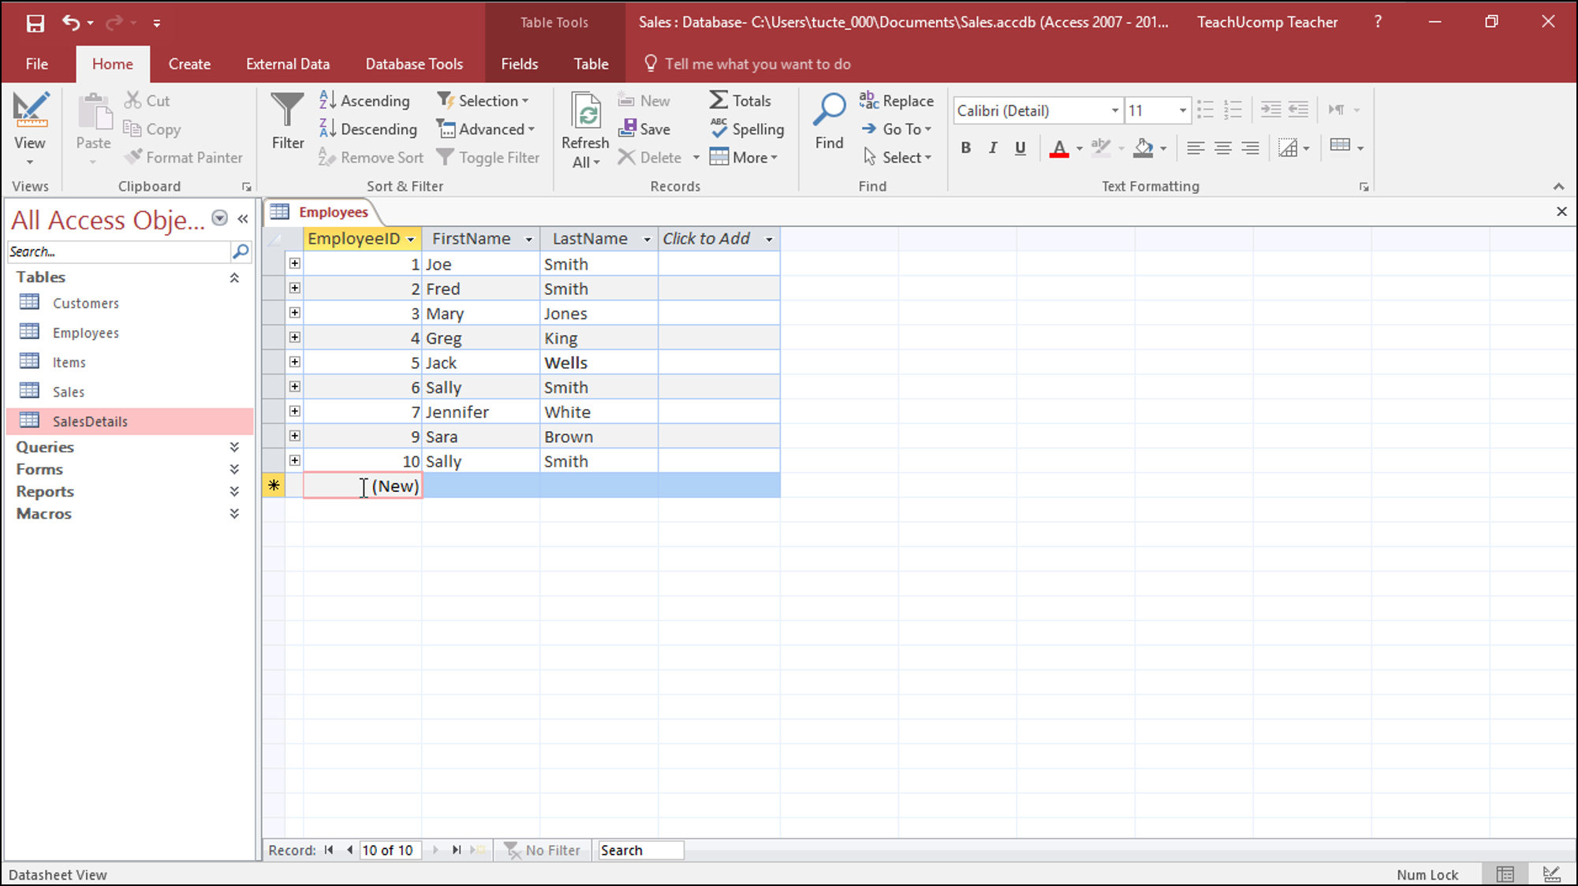Image resolution: width=1578 pixels, height=886 pixels.
Task: Click the Totals icon in Records group
Action: pyautogui.click(x=742, y=99)
